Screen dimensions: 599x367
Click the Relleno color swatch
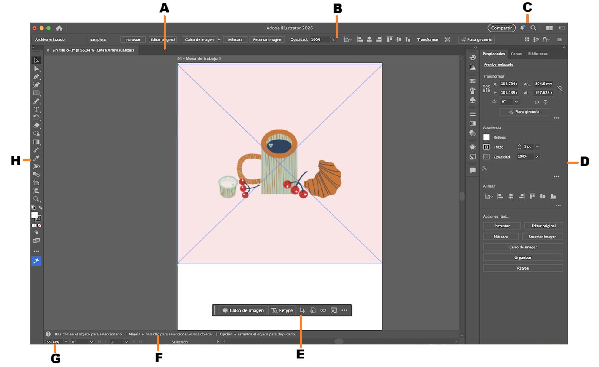click(x=486, y=137)
